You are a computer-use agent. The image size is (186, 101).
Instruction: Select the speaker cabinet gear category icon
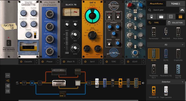point(171,17)
